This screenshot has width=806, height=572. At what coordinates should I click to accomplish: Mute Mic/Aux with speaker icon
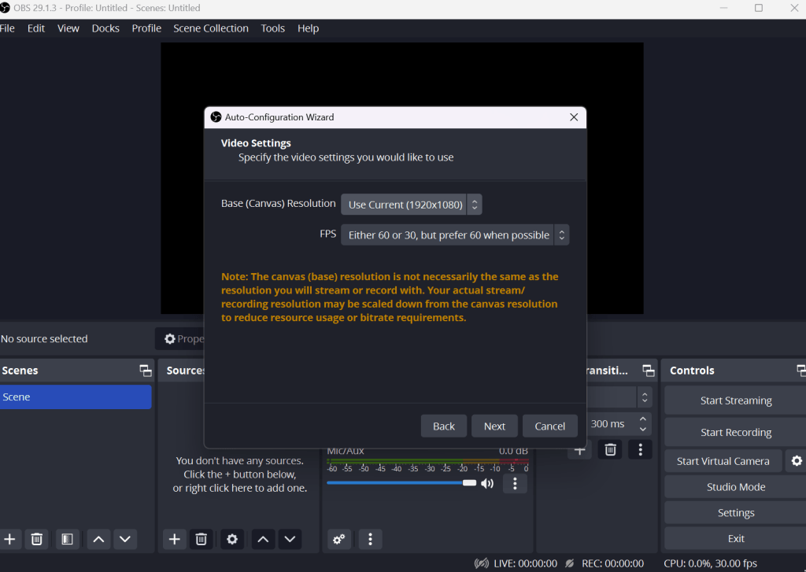click(x=486, y=483)
